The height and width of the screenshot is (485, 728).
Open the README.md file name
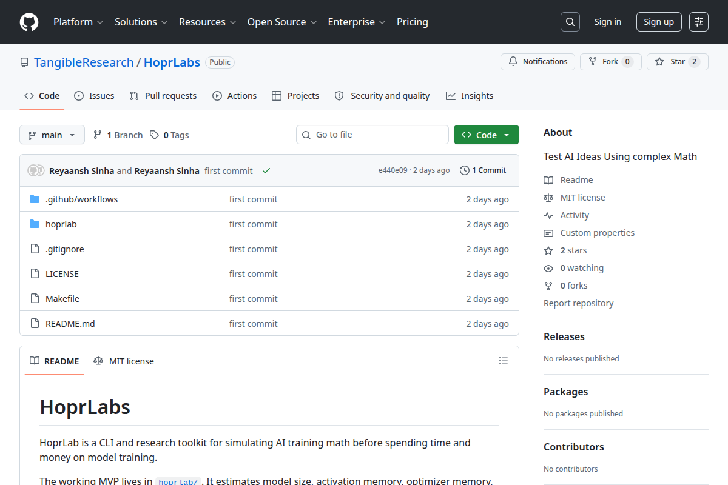click(70, 324)
